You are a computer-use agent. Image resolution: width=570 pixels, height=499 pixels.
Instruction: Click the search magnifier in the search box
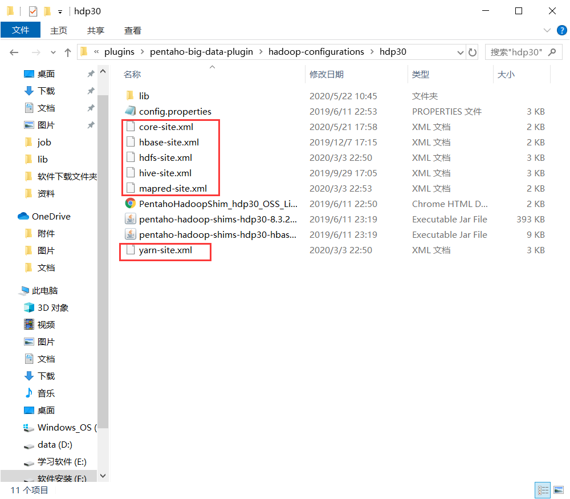coord(552,51)
